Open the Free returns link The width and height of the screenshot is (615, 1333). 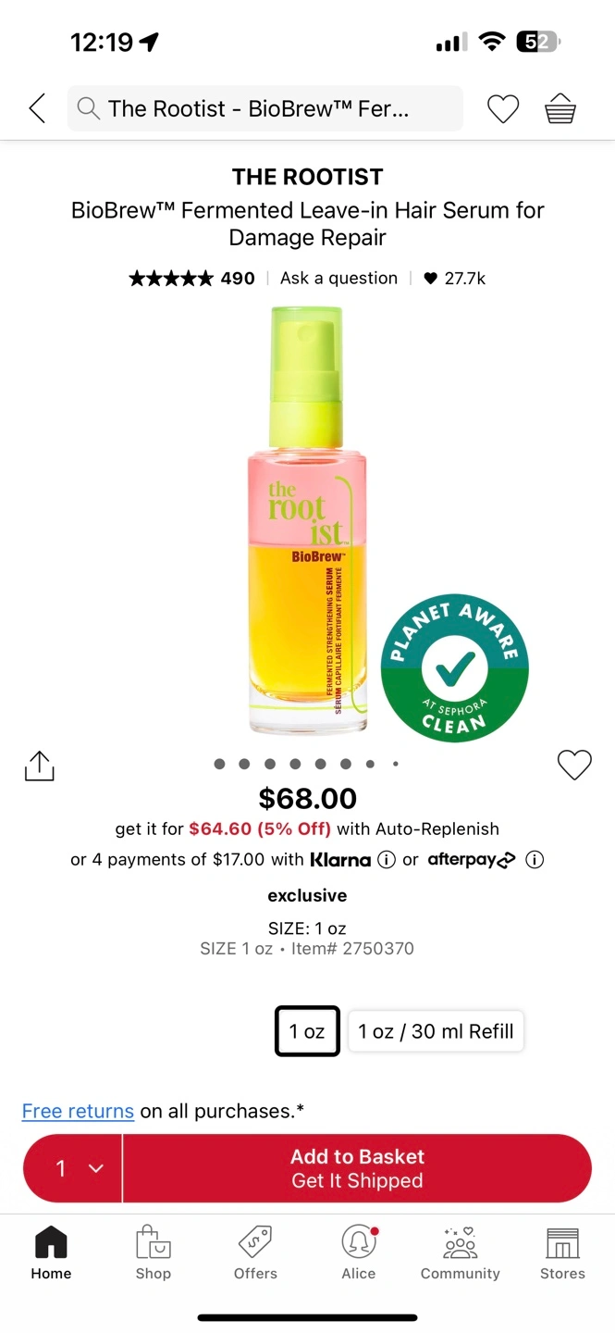point(78,1111)
